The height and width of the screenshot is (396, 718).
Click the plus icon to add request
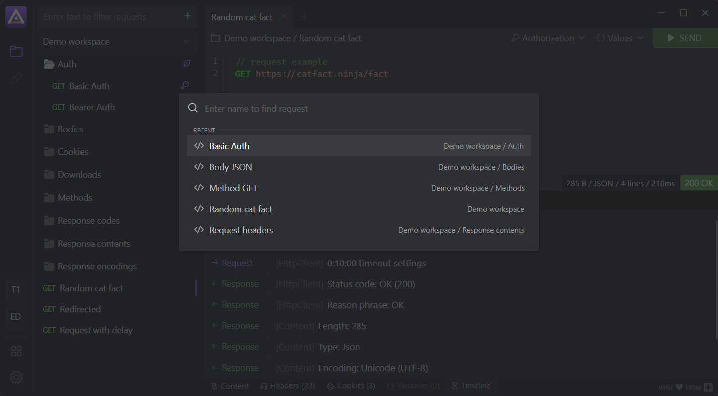tap(188, 16)
